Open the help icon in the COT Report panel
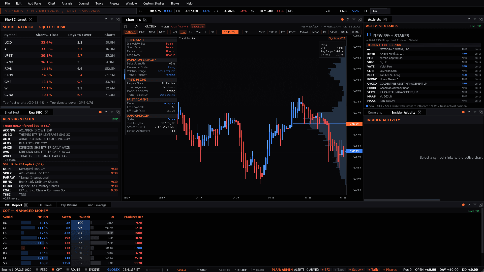 click(x=469, y=205)
